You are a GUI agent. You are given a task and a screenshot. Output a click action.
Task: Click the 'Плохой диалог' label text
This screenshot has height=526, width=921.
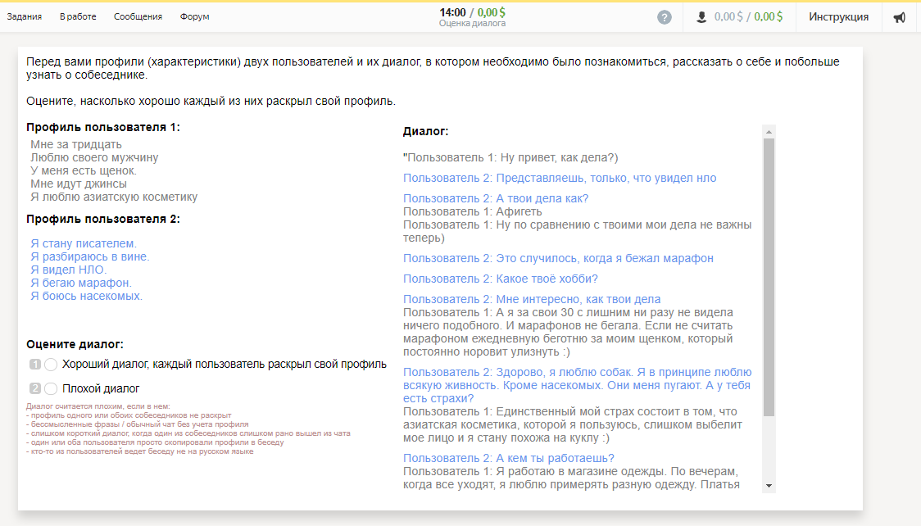(101, 388)
